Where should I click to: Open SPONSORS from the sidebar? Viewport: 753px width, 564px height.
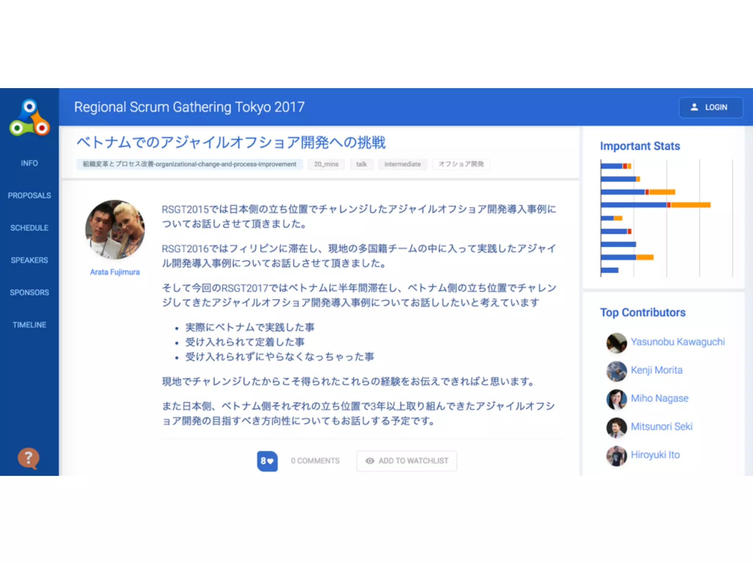tap(29, 292)
